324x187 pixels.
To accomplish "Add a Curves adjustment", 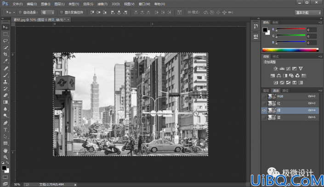I will (288, 68).
